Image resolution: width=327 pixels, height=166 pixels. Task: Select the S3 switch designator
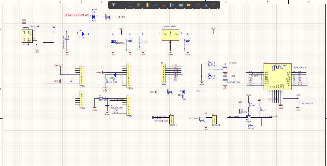tap(100, 96)
